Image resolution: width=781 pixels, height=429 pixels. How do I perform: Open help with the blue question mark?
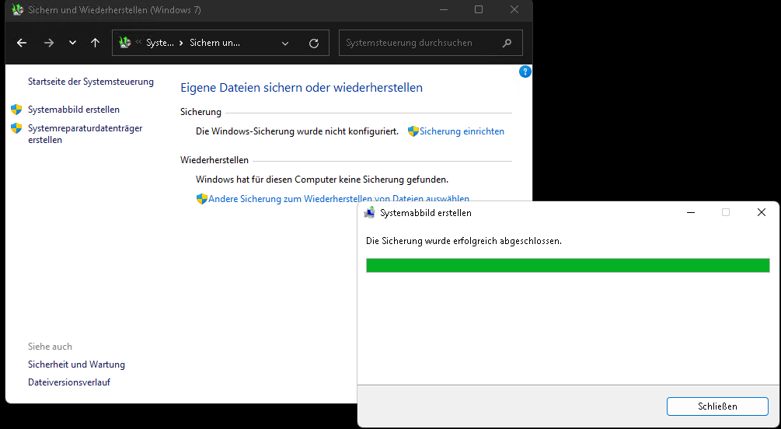(x=525, y=71)
